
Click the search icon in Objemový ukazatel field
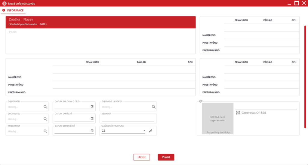[x=153, y=107]
